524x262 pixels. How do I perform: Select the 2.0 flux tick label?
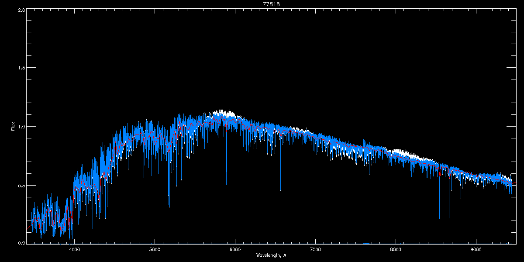click(21, 10)
